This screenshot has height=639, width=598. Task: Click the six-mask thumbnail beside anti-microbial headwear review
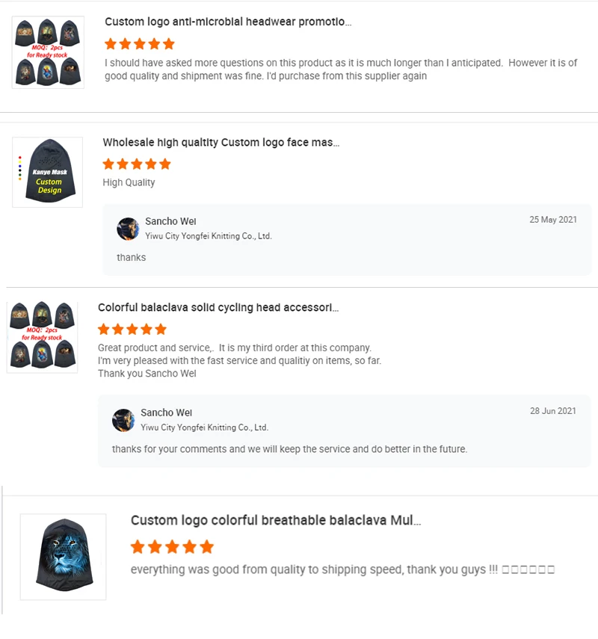click(x=48, y=52)
